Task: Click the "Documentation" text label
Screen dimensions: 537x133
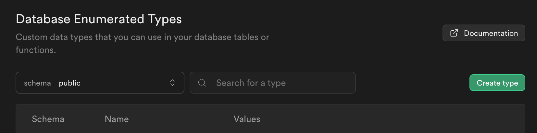Action: click(x=491, y=33)
